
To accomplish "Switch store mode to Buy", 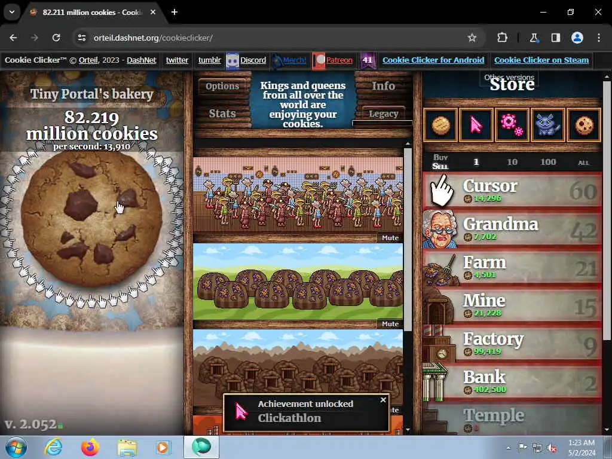I will tap(440, 157).
